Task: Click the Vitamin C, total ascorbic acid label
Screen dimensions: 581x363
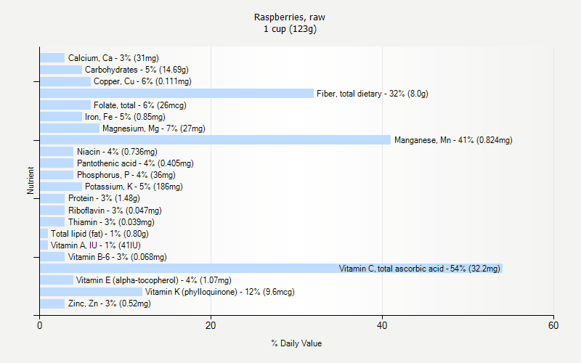Action: 420,269
